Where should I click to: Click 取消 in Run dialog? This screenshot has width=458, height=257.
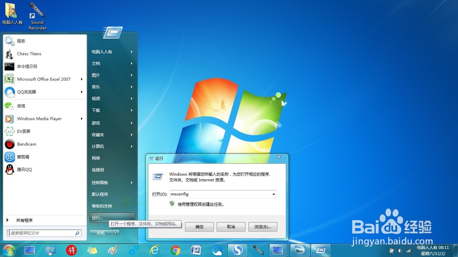point(231,227)
